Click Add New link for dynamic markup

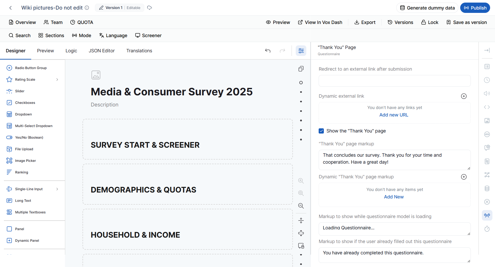pos(394,197)
